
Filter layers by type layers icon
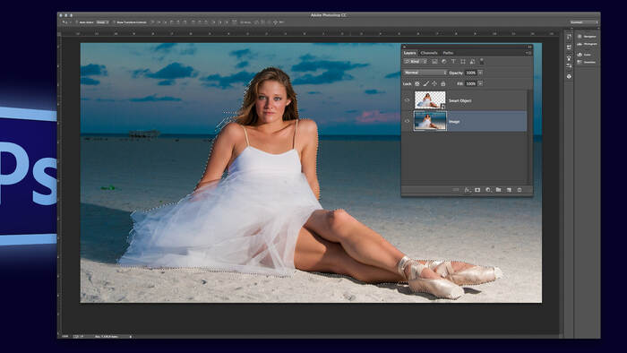pyautogui.click(x=453, y=62)
